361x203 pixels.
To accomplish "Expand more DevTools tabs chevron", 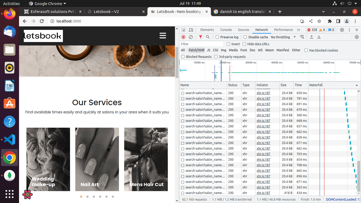I will pos(299,30).
